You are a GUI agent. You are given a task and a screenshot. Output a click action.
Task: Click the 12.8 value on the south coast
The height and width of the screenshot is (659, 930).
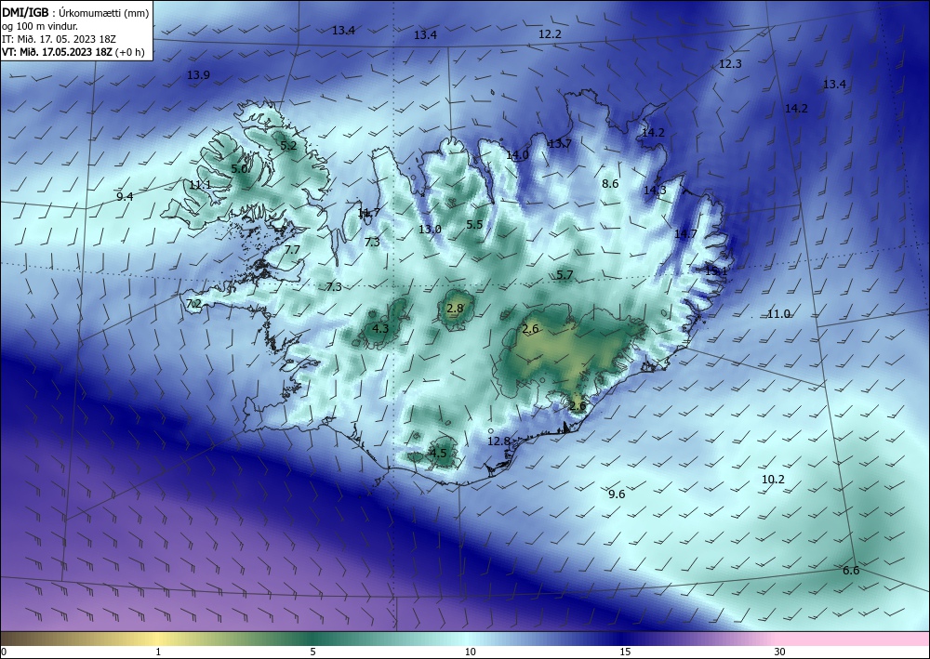tap(498, 441)
